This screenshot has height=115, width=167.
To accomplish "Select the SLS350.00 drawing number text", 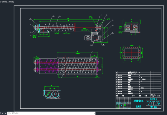I will click(x=153, y=99).
